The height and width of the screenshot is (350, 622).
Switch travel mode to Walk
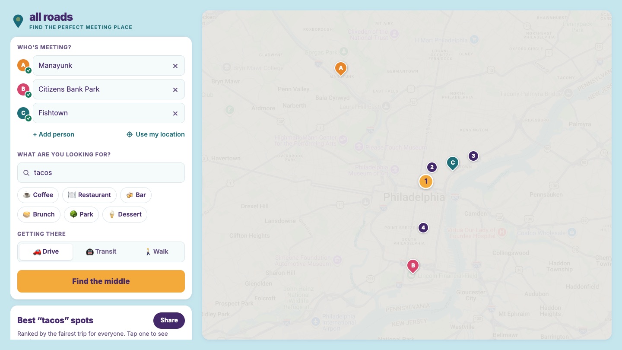point(156,252)
